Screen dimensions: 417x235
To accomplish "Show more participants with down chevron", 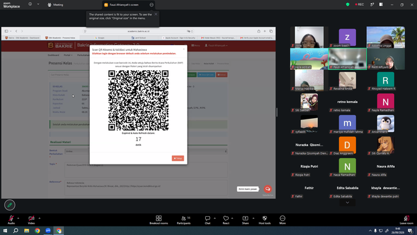I will (347, 202).
